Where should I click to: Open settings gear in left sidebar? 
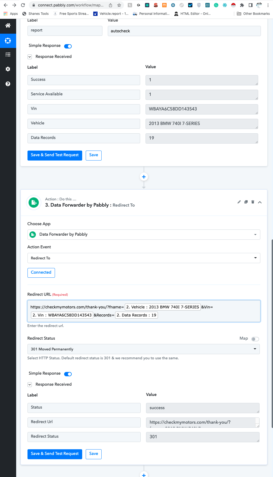tap(8, 69)
